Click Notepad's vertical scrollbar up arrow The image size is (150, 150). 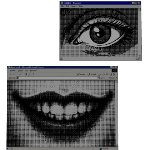point(139,10)
